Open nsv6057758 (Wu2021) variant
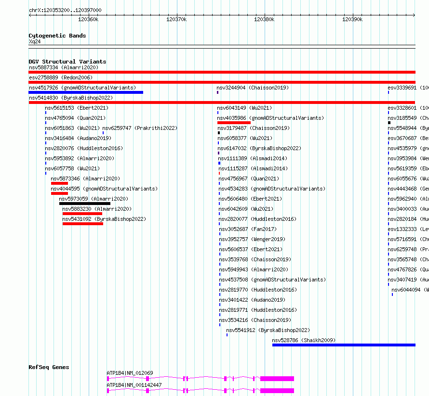Viewport: 429px width, 396px height. point(72,168)
